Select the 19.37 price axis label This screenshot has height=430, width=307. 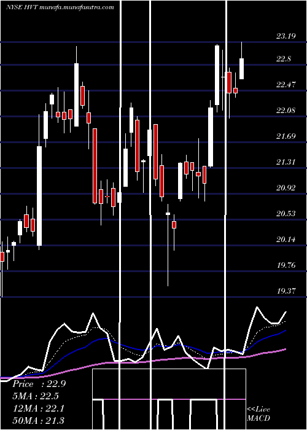(x=286, y=291)
